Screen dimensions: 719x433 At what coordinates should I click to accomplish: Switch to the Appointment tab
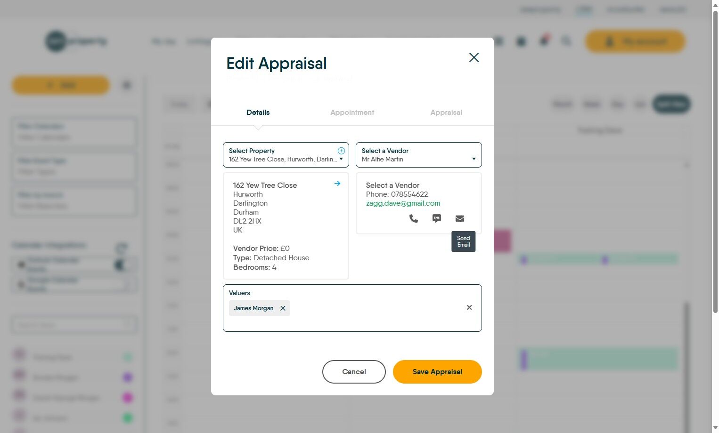click(x=352, y=112)
